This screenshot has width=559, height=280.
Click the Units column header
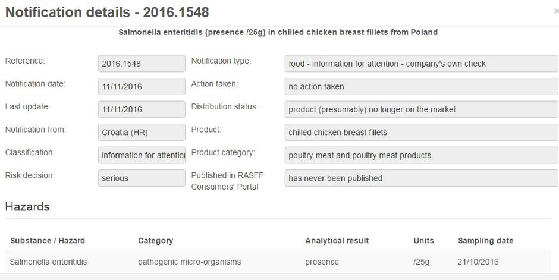click(x=423, y=241)
